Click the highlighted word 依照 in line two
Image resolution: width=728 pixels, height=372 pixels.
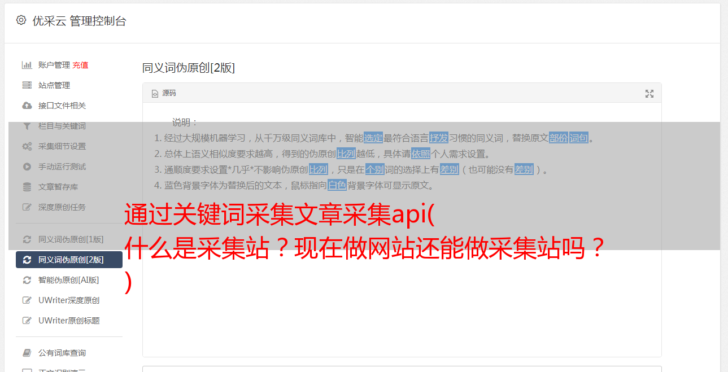(x=421, y=154)
